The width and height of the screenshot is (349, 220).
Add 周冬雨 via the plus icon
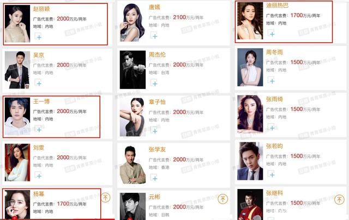click(271, 80)
